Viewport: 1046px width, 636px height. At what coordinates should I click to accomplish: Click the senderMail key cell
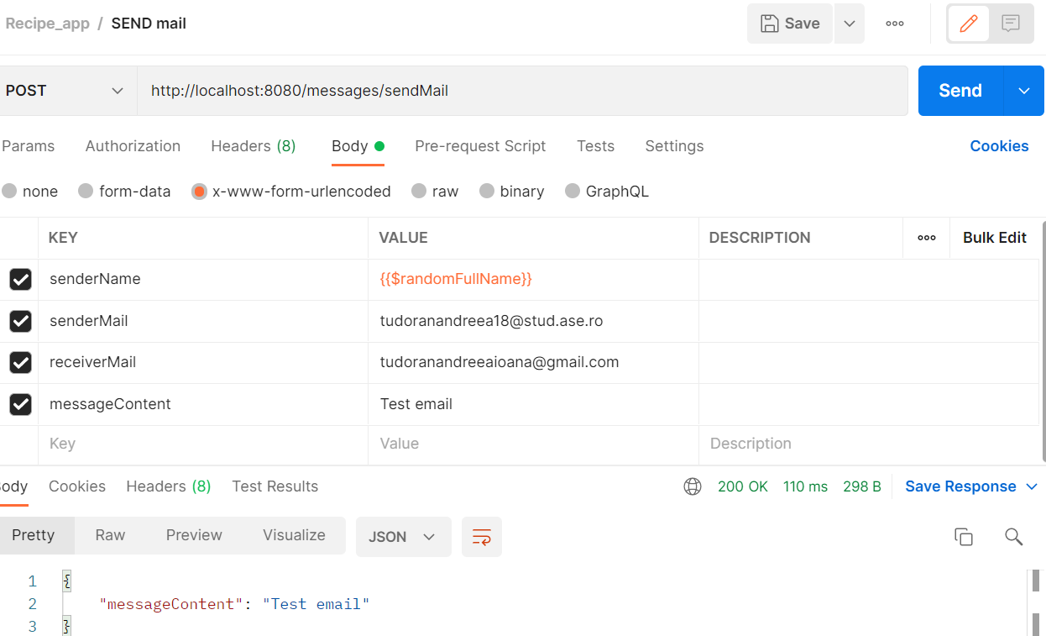click(203, 321)
